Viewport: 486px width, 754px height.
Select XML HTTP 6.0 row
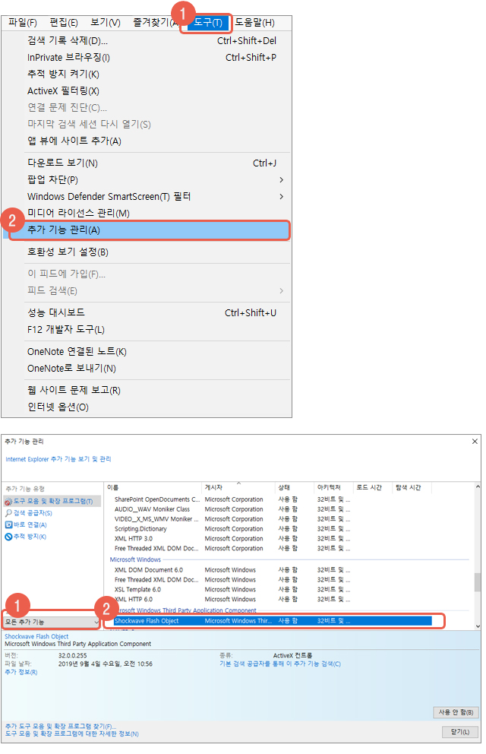pyautogui.click(x=271, y=599)
